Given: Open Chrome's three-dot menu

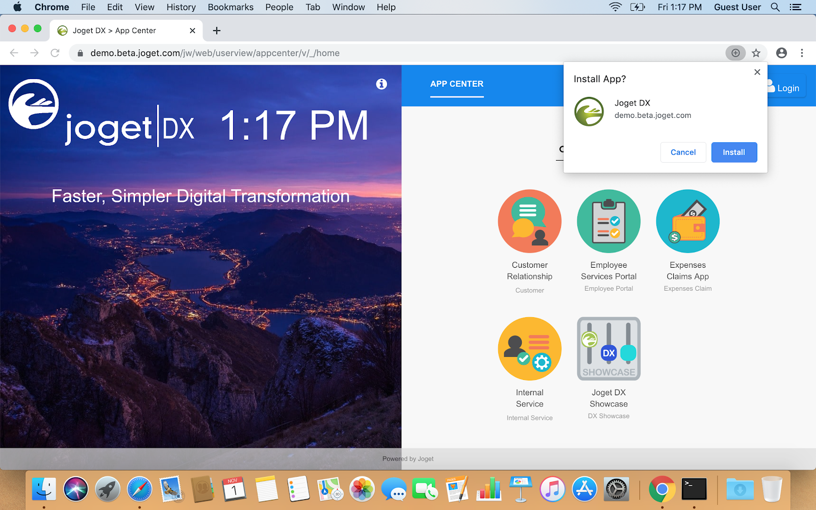Looking at the screenshot, I should tap(802, 53).
